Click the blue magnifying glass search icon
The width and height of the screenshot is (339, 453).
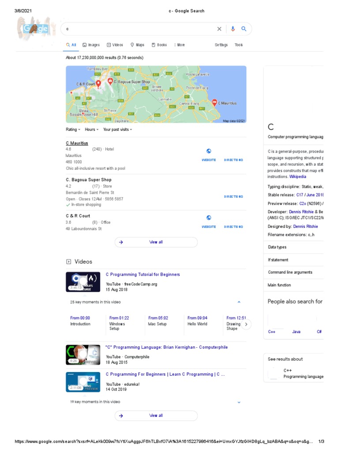(x=244, y=29)
